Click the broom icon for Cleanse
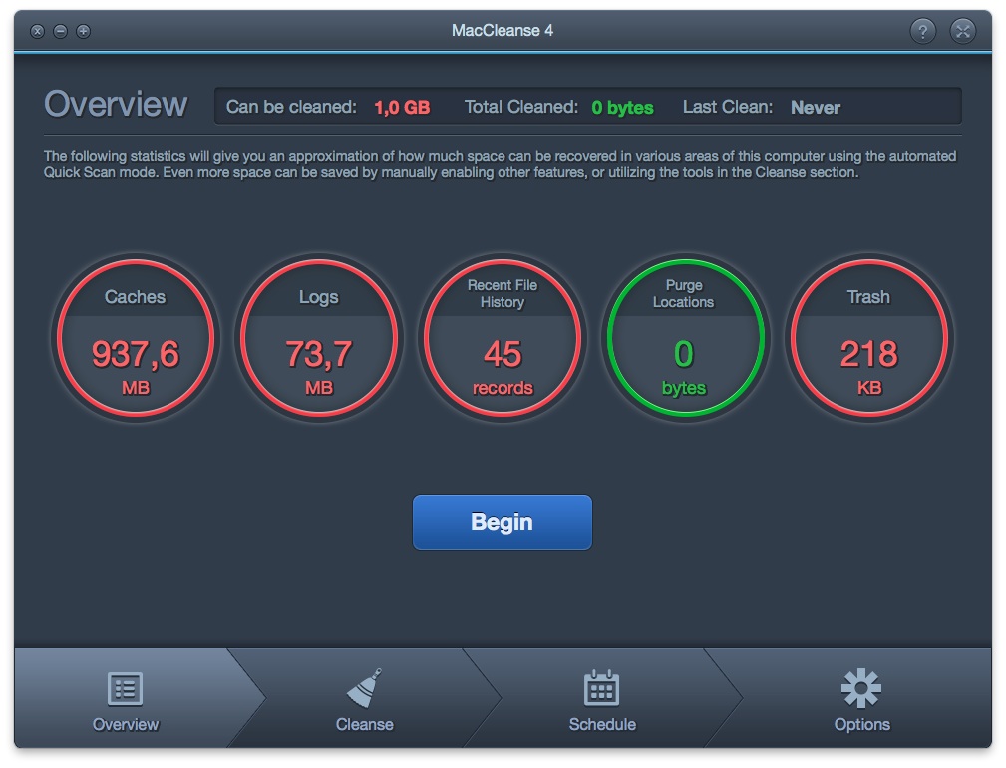Viewport: 1006px width, 768px height. pos(364,688)
